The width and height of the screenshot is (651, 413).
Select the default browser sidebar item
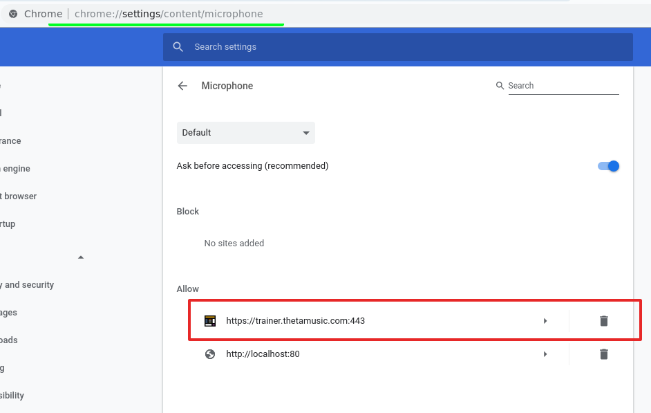pos(19,196)
